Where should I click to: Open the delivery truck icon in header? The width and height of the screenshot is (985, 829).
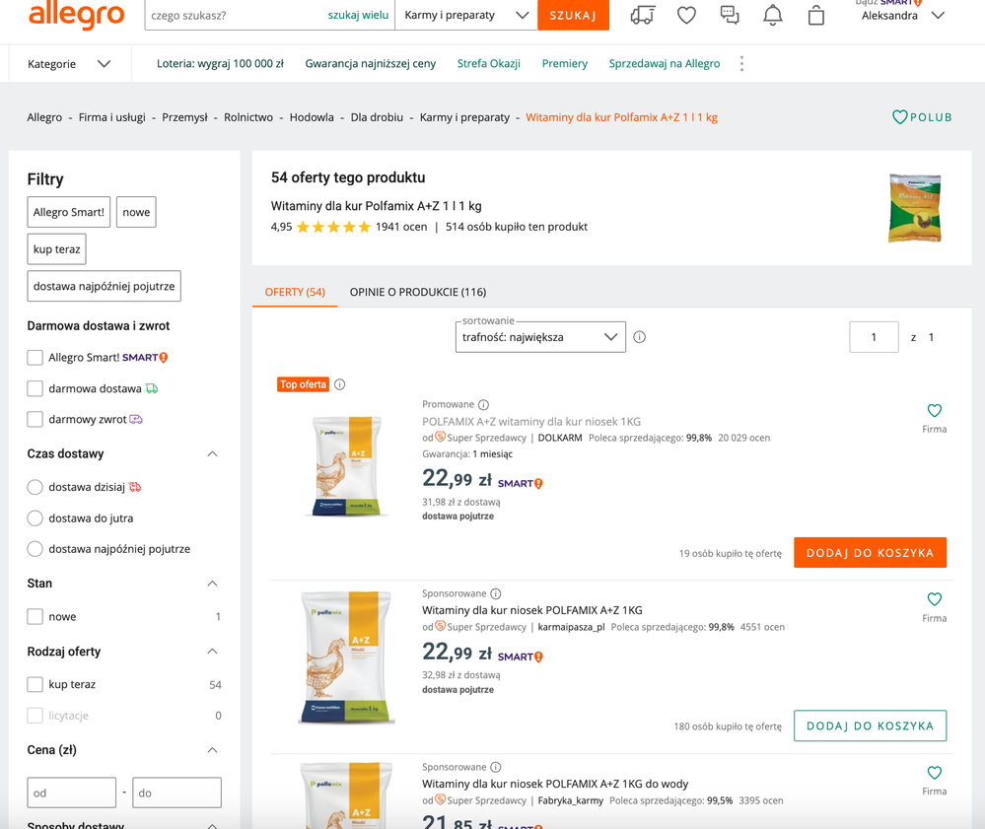[x=642, y=16]
